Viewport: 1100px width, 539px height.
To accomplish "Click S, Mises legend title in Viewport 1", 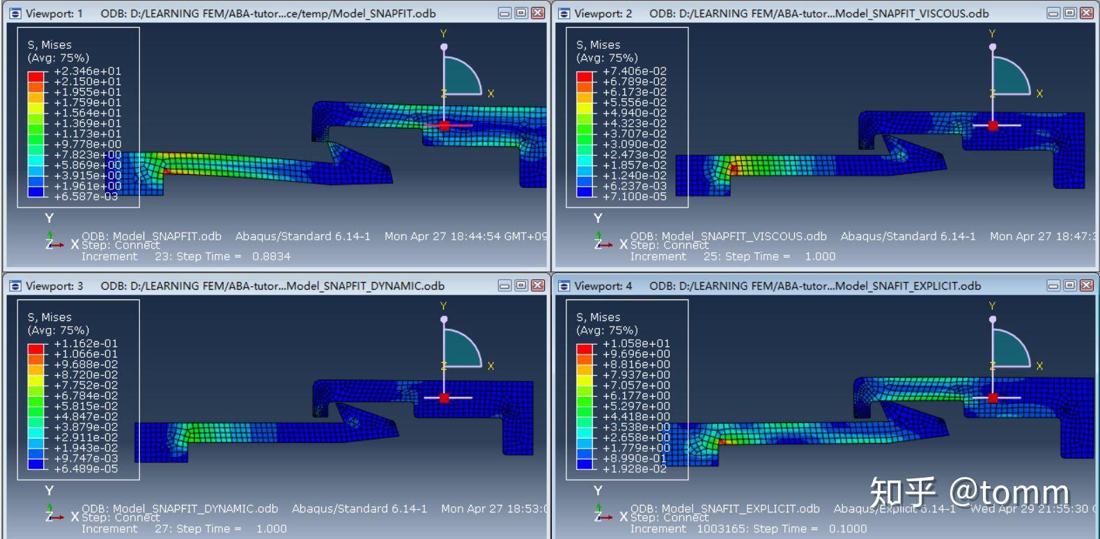I will [x=49, y=45].
